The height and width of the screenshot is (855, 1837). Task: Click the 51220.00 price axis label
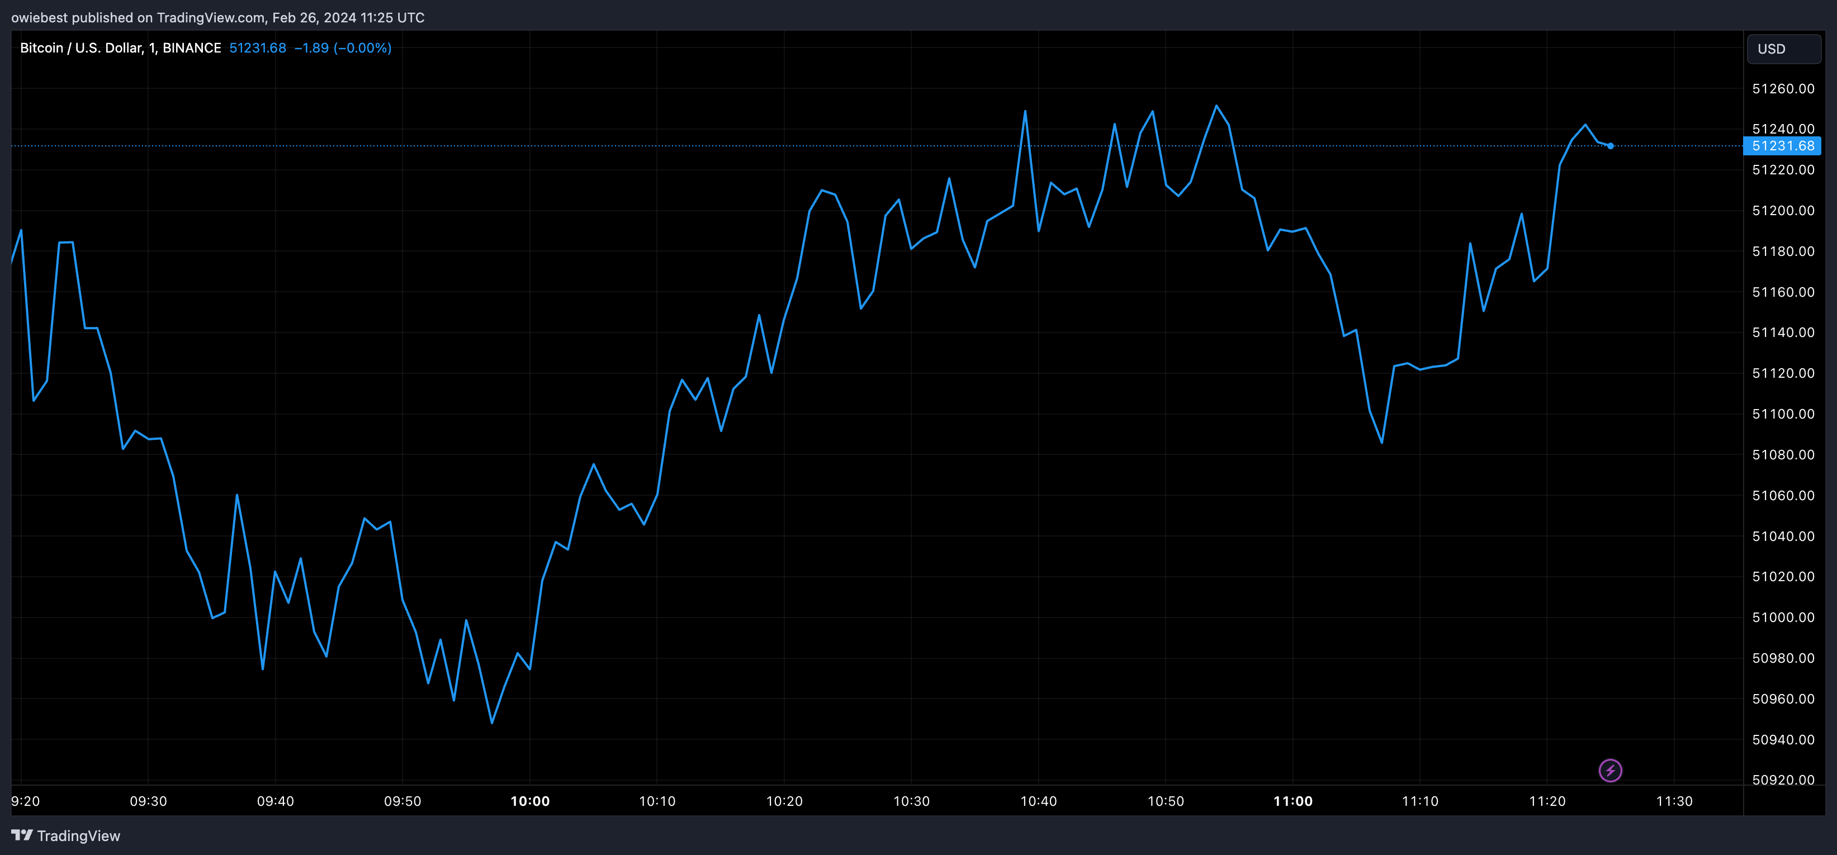[1783, 170]
